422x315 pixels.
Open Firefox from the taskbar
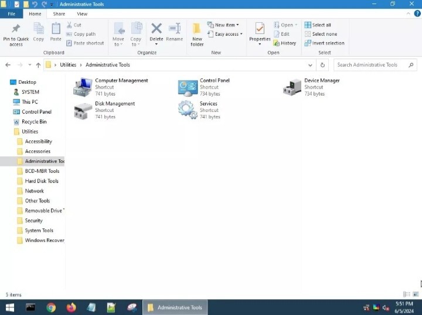click(71, 307)
